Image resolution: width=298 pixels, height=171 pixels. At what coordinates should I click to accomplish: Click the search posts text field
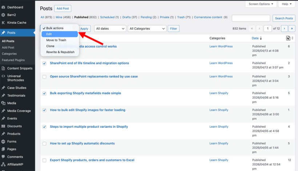coord(251,18)
